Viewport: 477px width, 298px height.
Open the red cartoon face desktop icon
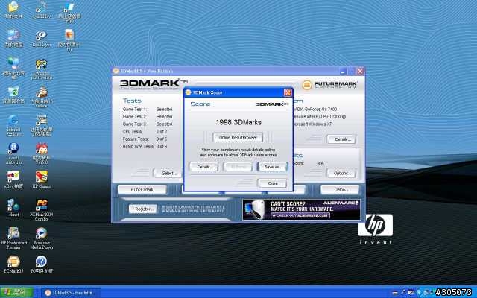click(x=42, y=153)
